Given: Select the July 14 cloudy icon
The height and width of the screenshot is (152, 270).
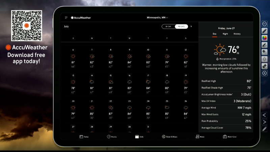Looking at the screenshot, I should point(92,82).
